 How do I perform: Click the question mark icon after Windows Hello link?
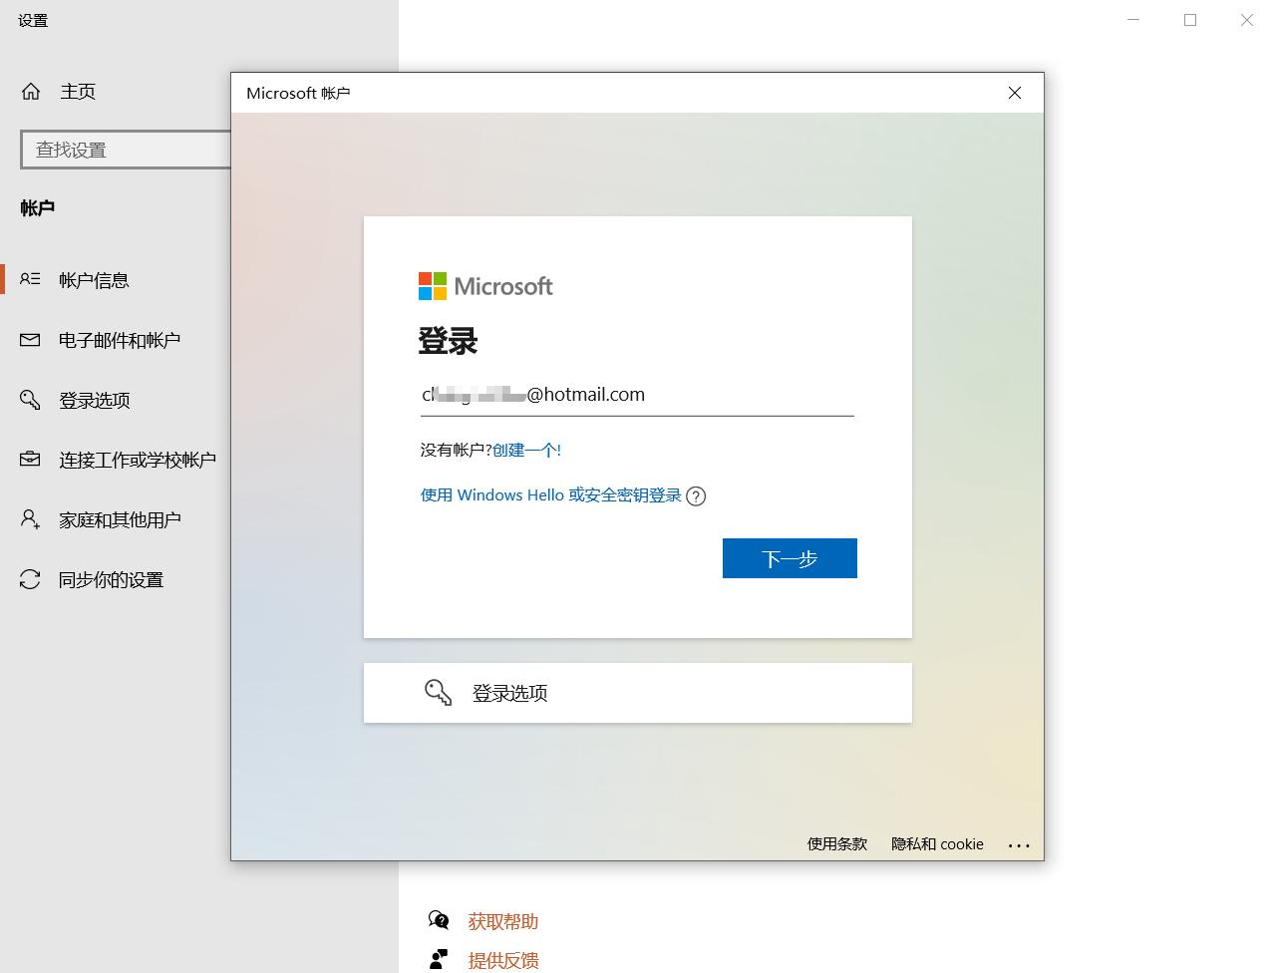click(x=696, y=495)
